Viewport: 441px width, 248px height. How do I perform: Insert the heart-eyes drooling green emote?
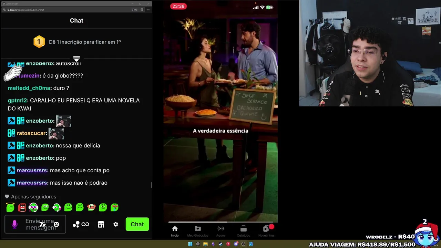114,207
